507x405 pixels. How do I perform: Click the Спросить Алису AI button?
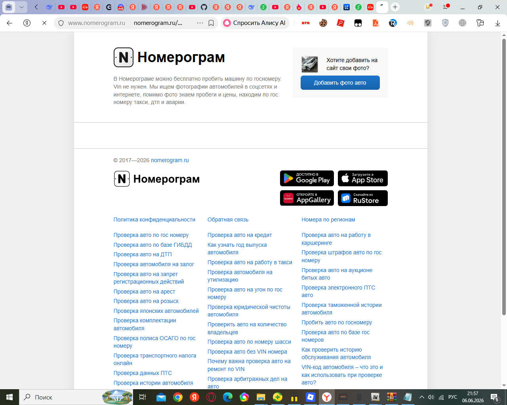[x=255, y=23]
